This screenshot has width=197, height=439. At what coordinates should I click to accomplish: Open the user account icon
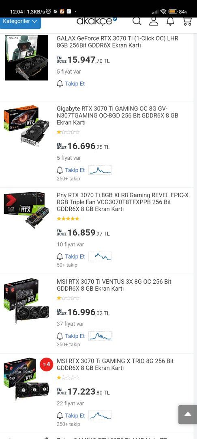tap(154, 21)
